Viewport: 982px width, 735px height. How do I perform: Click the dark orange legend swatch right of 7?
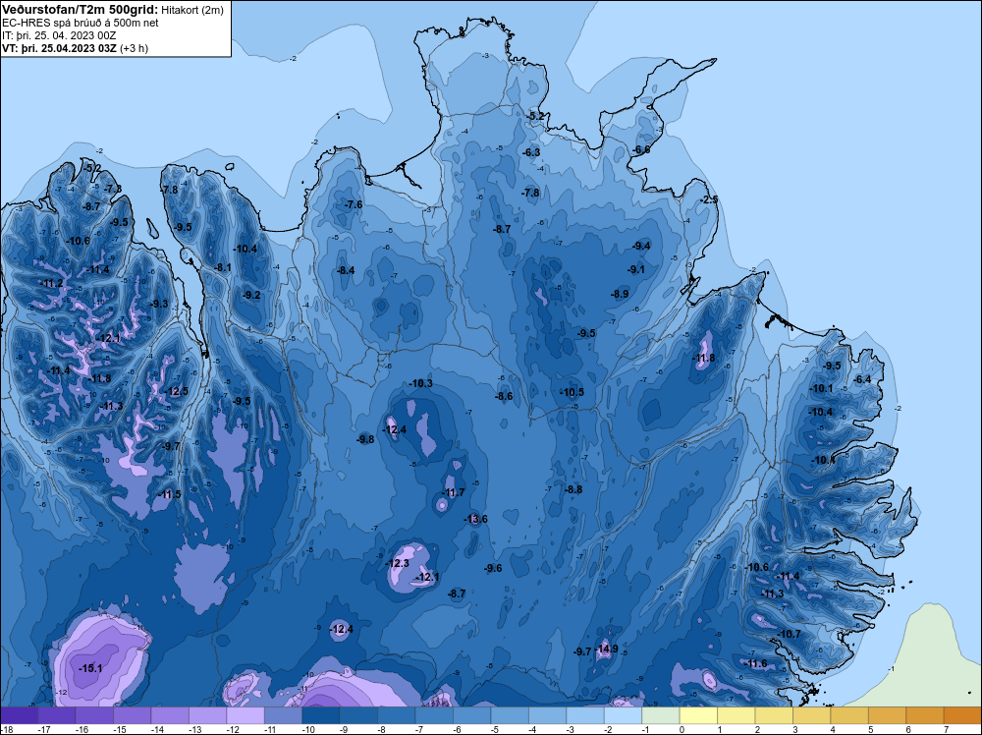[962, 715]
